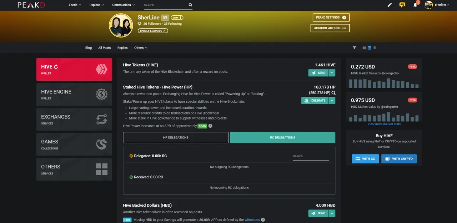Click the sherline avatar in top bar

pos(429,5)
